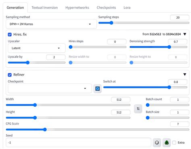Image resolution: width=191 pixels, height=149 pixels.
Task: Click the Height number field
Action: pyautogui.click(x=120, y=112)
